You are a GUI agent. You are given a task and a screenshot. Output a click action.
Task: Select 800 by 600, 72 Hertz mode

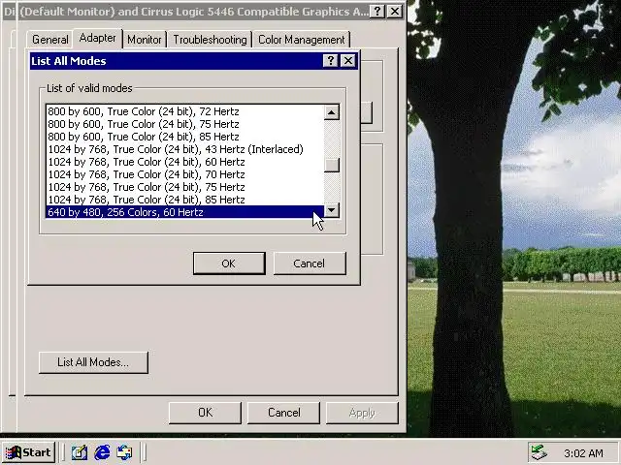[184, 111]
